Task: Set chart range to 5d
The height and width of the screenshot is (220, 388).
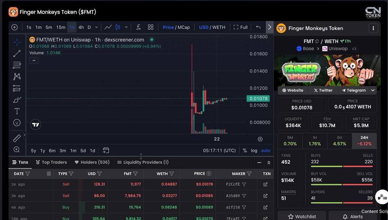Action: pyautogui.click(x=83, y=151)
